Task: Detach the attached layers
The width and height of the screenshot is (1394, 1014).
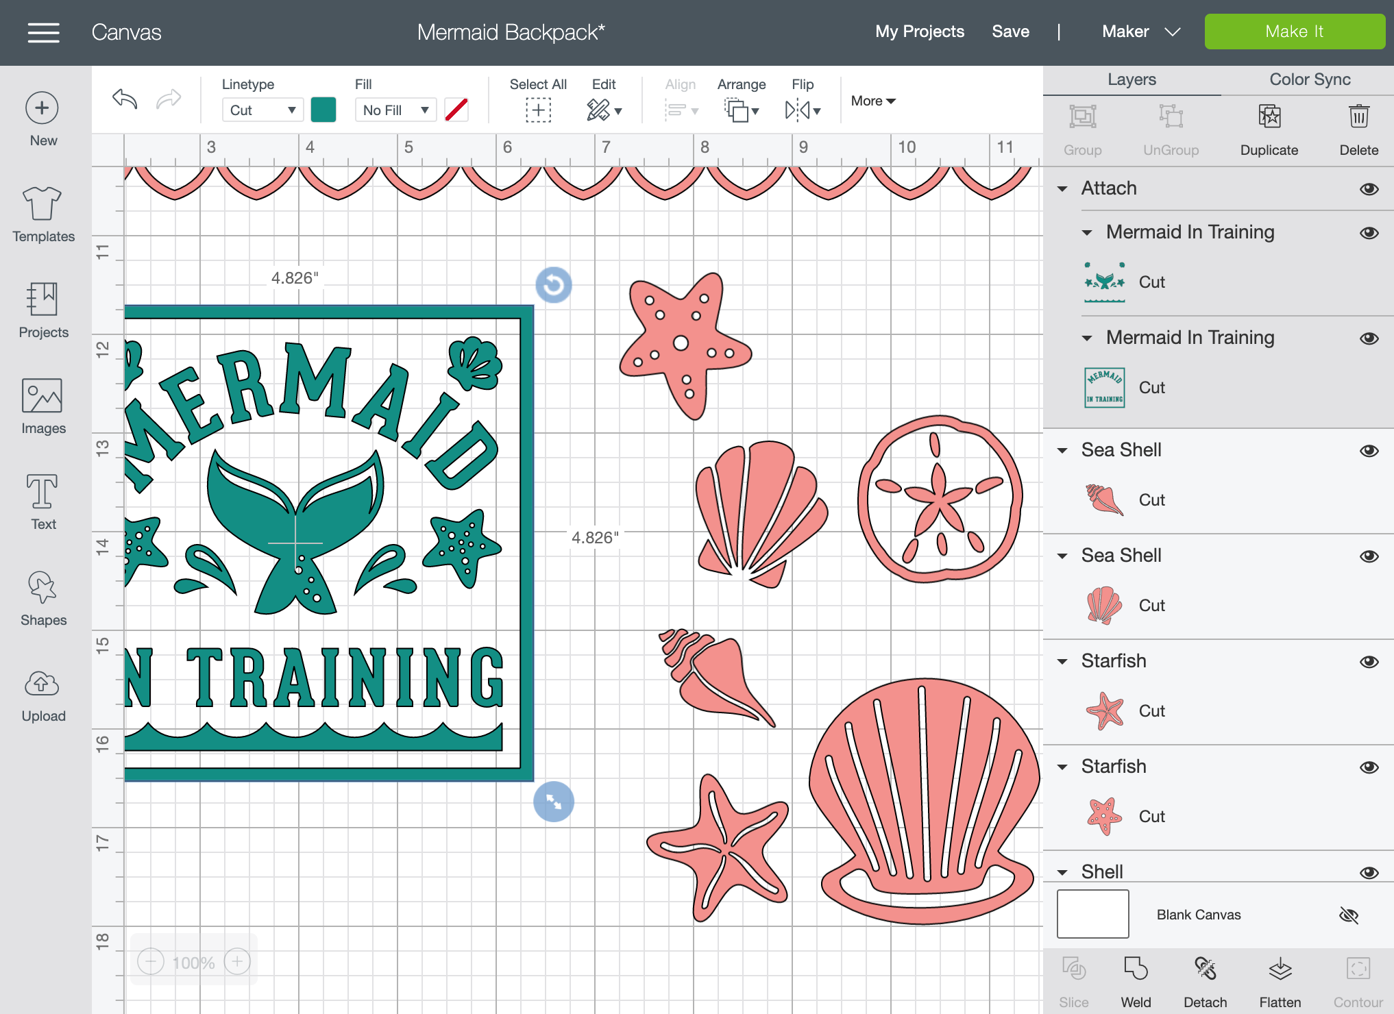Action: (1205, 982)
